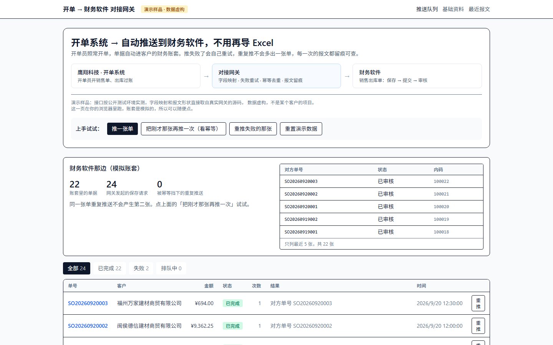Image resolution: width=553 pixels, height=345 pixels.
Task: Click the 时间 column header
Action: tap(421, 286)
